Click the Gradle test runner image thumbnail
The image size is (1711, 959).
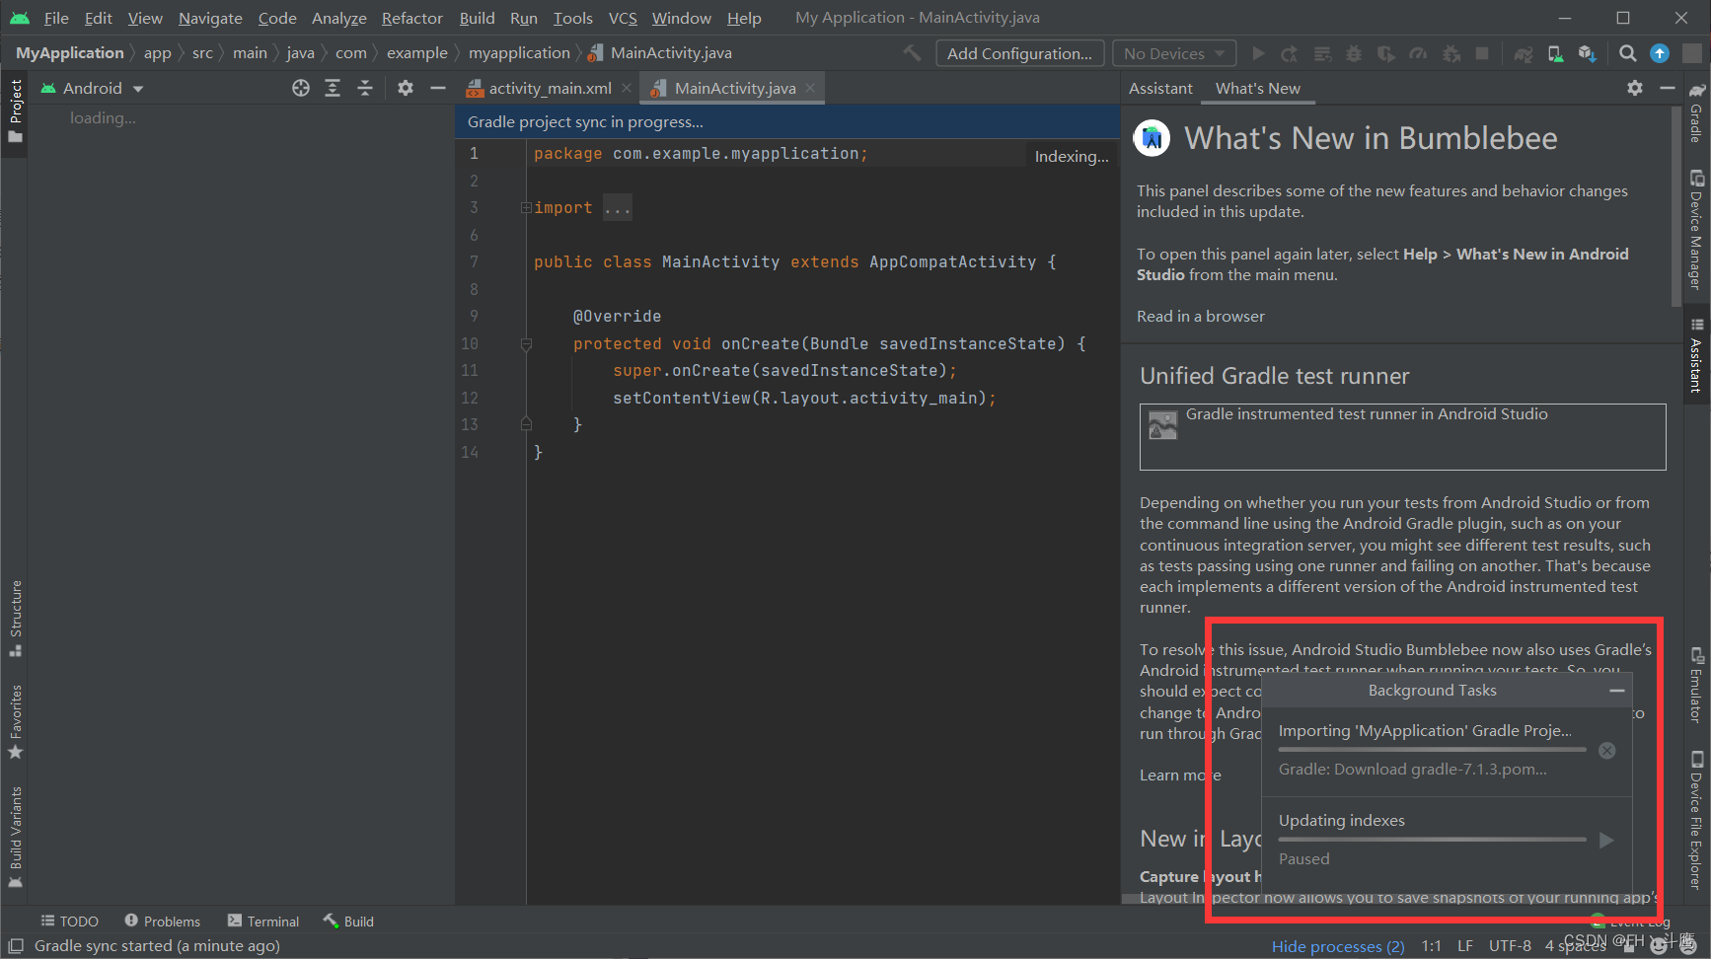pyautogui.click(x=1162, y=425)
